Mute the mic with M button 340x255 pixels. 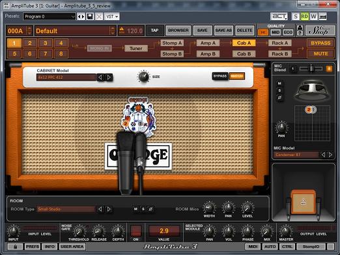(279, 83)
